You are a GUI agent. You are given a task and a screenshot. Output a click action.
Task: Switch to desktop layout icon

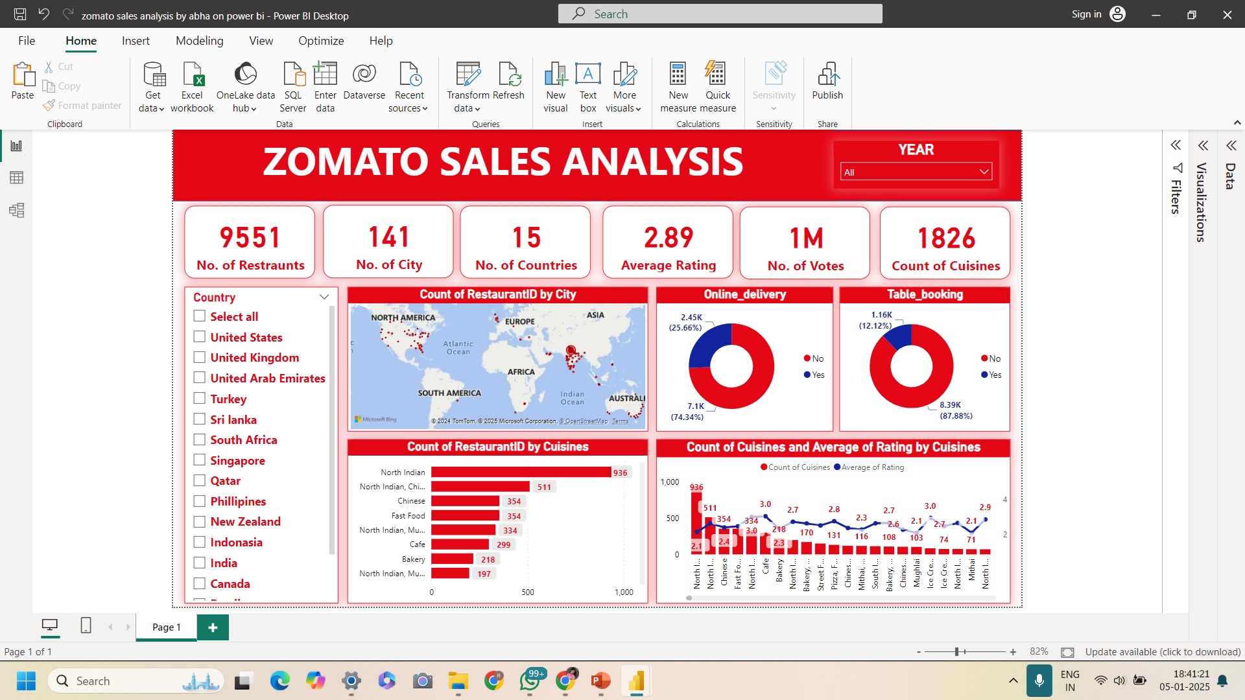[49, 625]
